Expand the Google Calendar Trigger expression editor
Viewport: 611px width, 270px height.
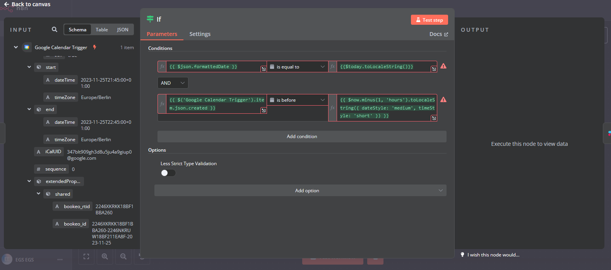[x=264, y=110]
